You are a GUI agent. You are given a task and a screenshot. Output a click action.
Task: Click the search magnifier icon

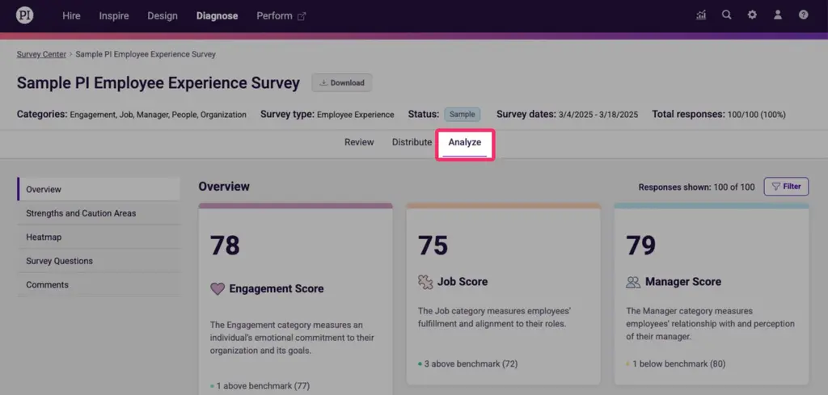(x=727, y=15)
